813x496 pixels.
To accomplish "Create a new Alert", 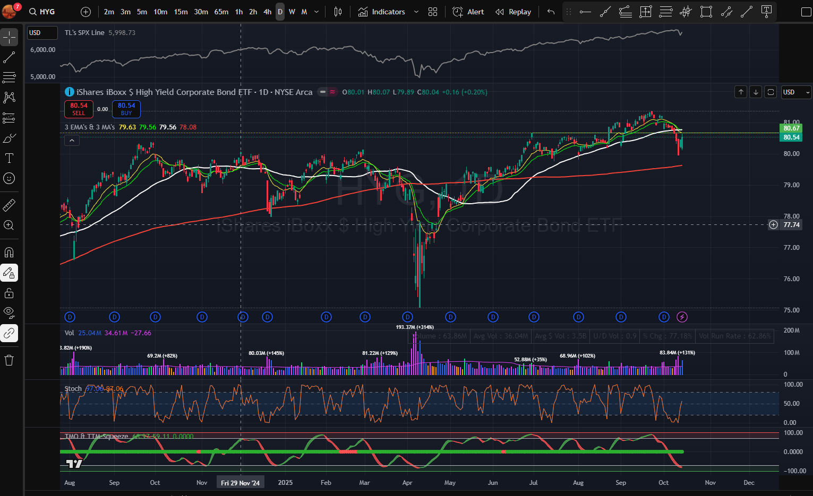I will pyautogui.click(x=468, y=12).
